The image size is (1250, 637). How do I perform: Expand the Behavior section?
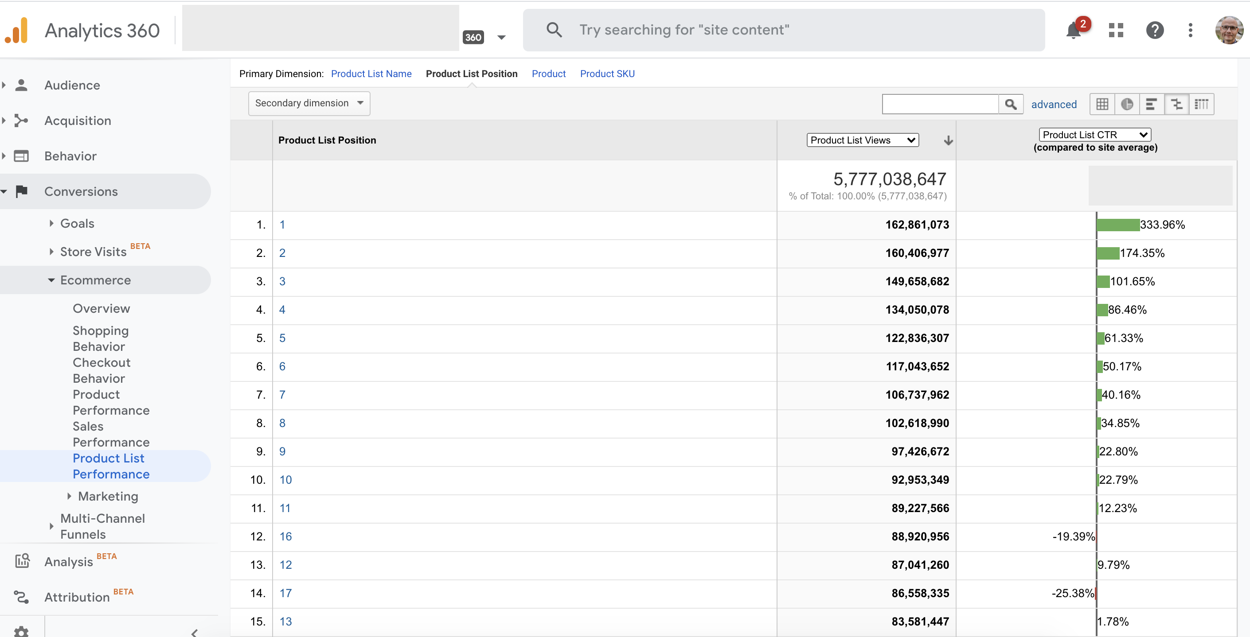pos(4,156)
